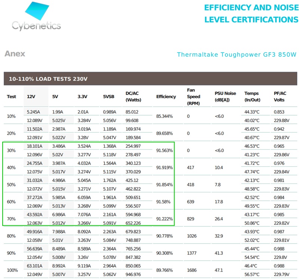Click the 56.57°C temperature cell
Image resolution: width=299 pixels, height=279 pixels.
252,275
